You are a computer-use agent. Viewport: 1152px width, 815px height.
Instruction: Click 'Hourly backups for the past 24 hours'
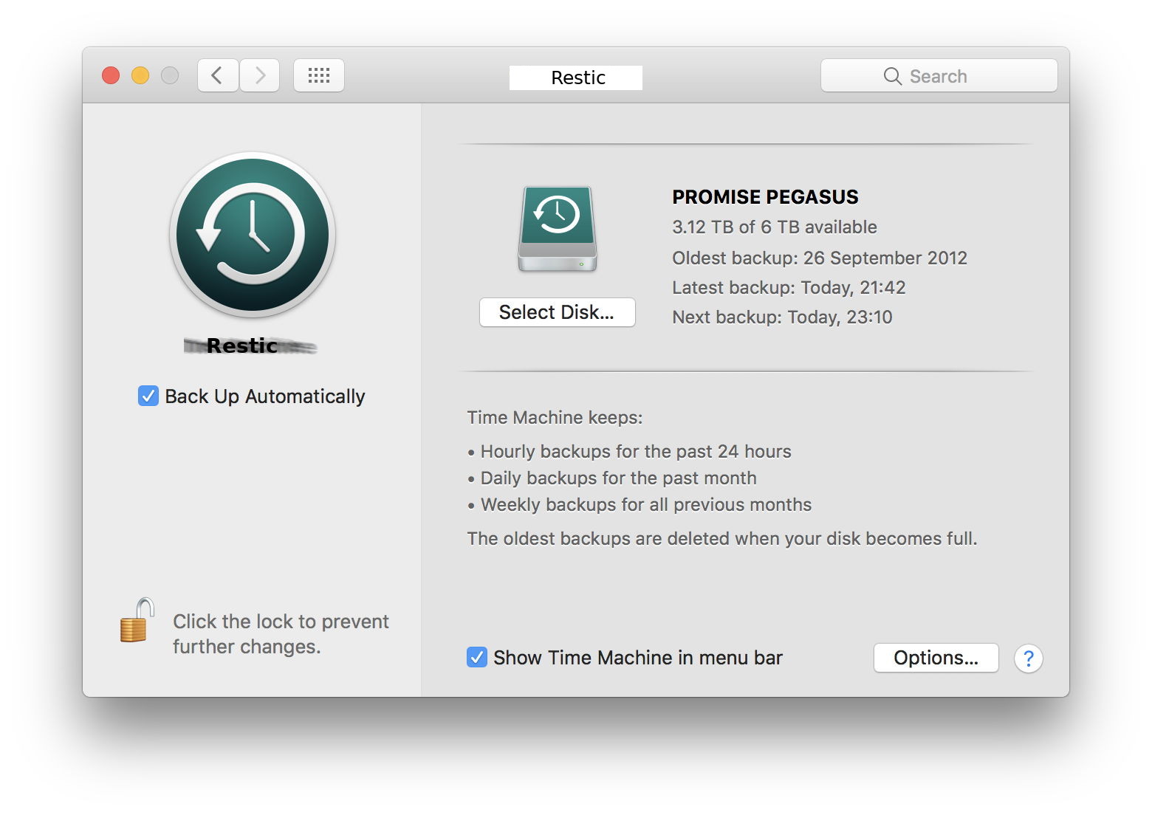[636, 452]
